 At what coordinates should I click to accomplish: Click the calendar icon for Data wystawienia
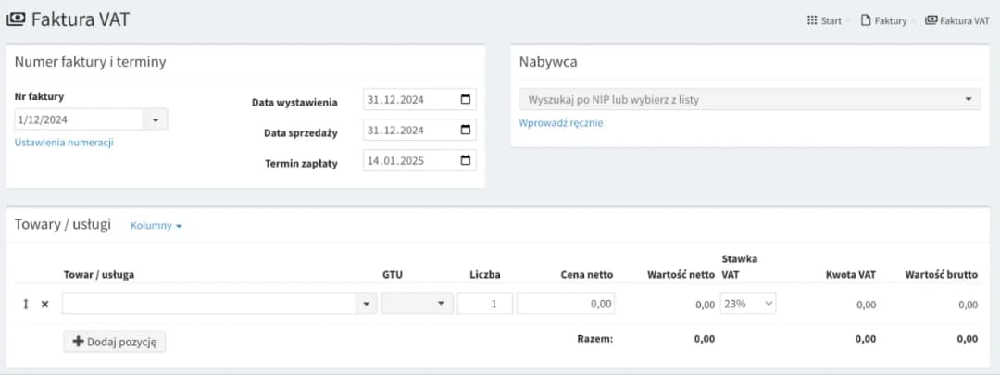click(465, 100)
